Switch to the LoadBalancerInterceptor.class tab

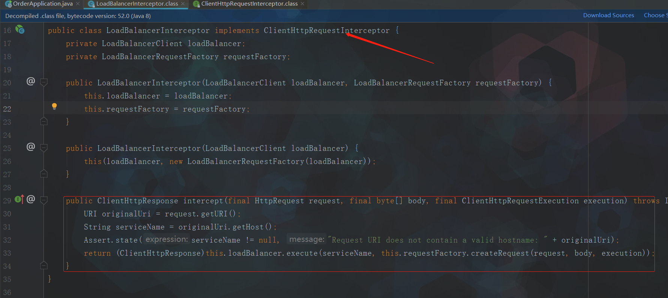(x=137, y=4)
